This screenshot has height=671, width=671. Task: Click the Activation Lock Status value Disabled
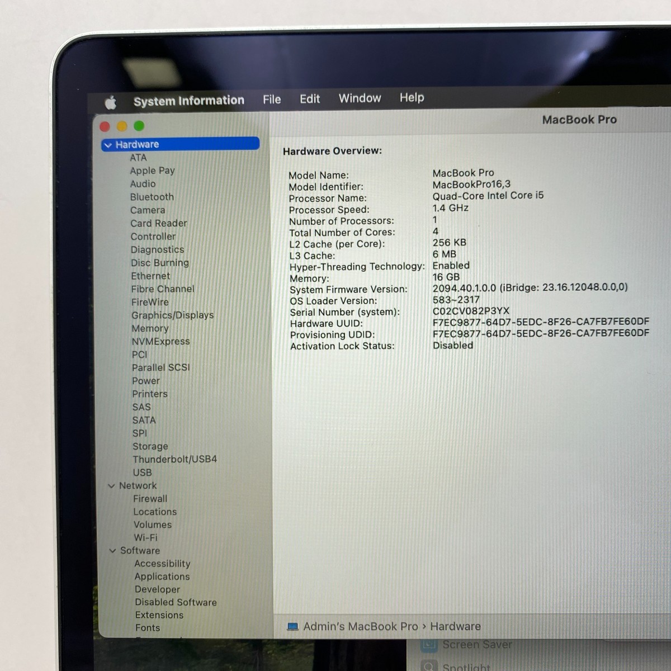point(453,346)
